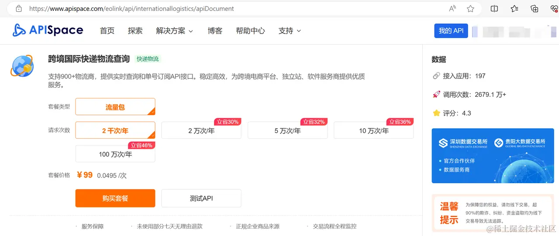Click the 购买套餐 button
The image size is (559, 236).
click(115, 198)
